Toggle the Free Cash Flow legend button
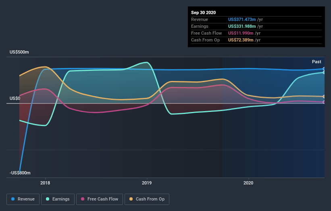 coord(100,199)
